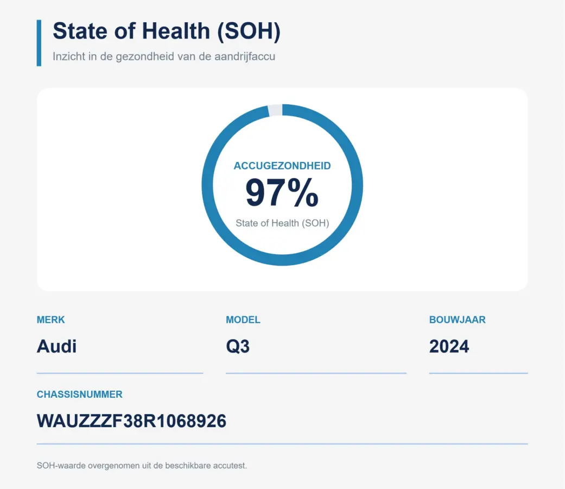This screenshot has height=489, width=565.
Task: Select the 97% battery health value
Action: (282, 193)
